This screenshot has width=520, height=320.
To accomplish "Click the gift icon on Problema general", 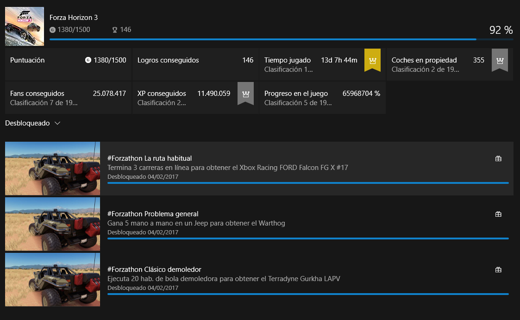I will click(498, 214).
